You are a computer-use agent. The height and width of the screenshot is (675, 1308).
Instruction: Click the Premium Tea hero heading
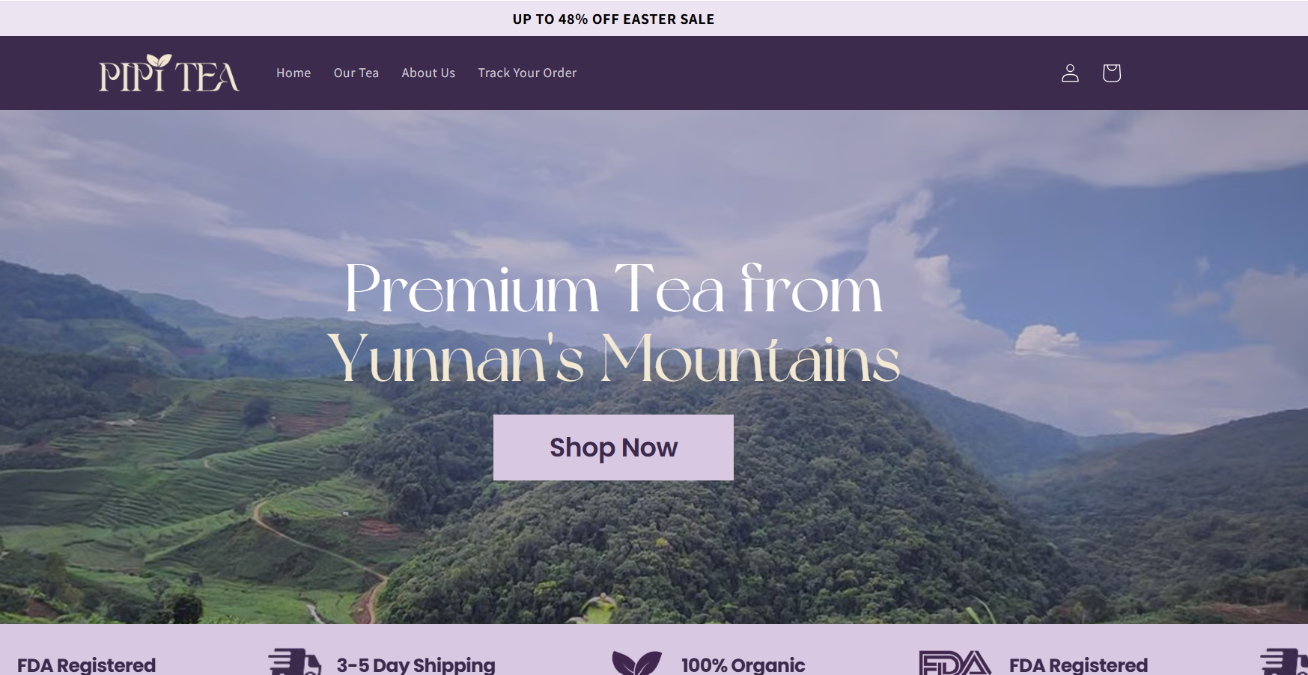point(613,323)
